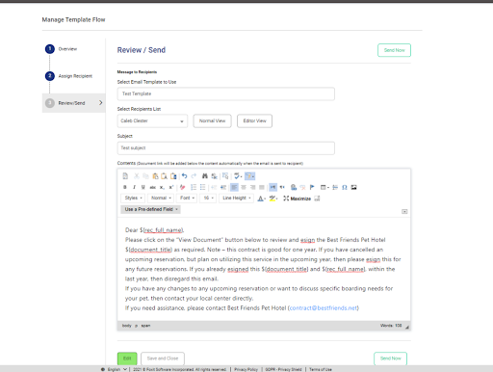Toggle Underline formatting in editor
493x372 pixels.
click(x=143, y=187)
